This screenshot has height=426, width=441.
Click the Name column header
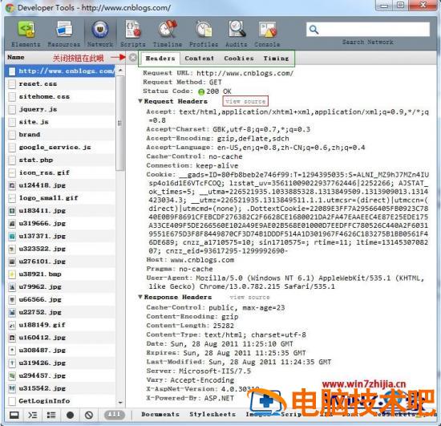pyautogui.click(x=16, y=58)
